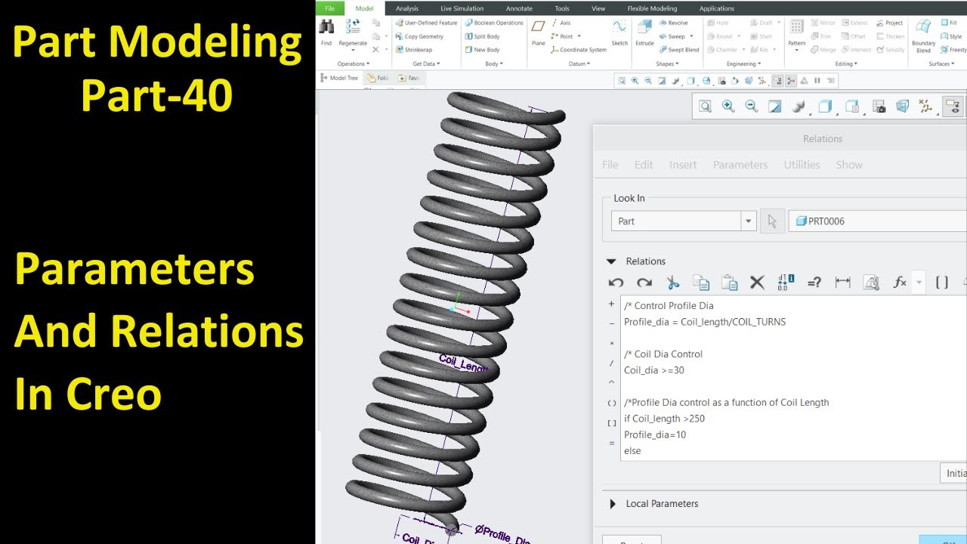Screen dimensions: 967x544
Task: Open the Shapes group dropdown
Action: [x=668, y=64]
